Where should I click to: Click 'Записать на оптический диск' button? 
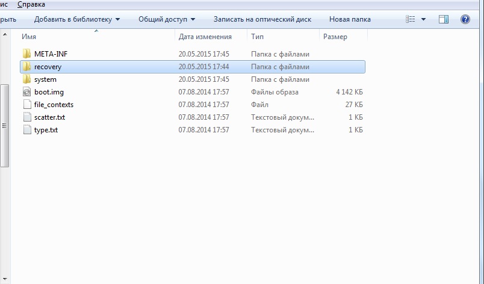coord(262,19)
